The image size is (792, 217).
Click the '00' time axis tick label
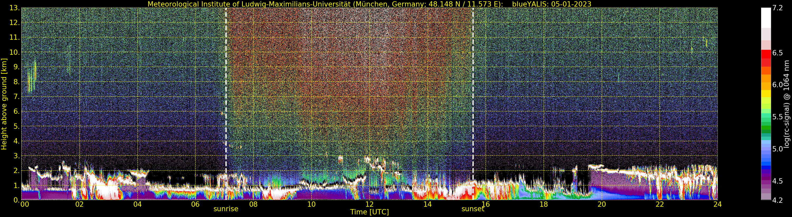[x=25, y=204]
